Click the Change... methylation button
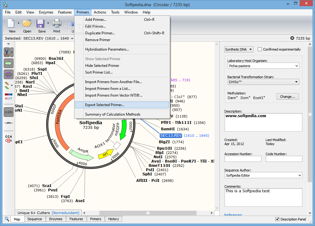The image size is (315, 226). pos(288,97)
